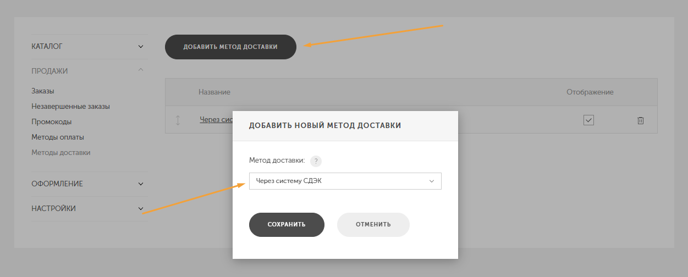Click the Отображение column header
Image resolution: width=688 pixels, height=277 pixels.
click(x=590, y=92)
